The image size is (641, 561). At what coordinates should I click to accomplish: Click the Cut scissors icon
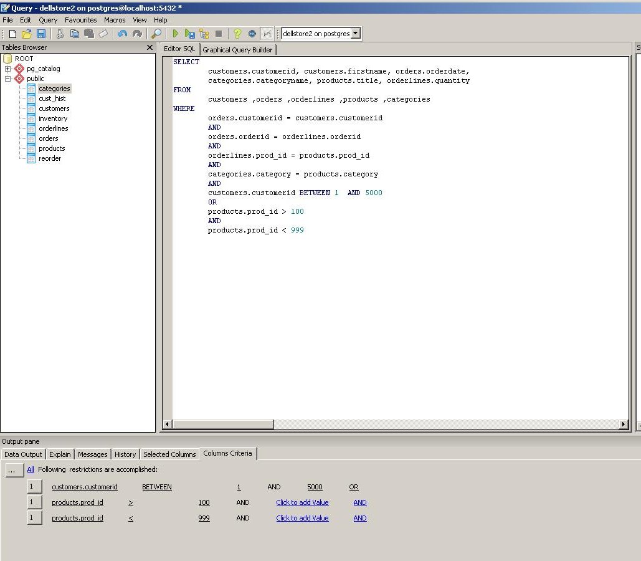(60, 34)
